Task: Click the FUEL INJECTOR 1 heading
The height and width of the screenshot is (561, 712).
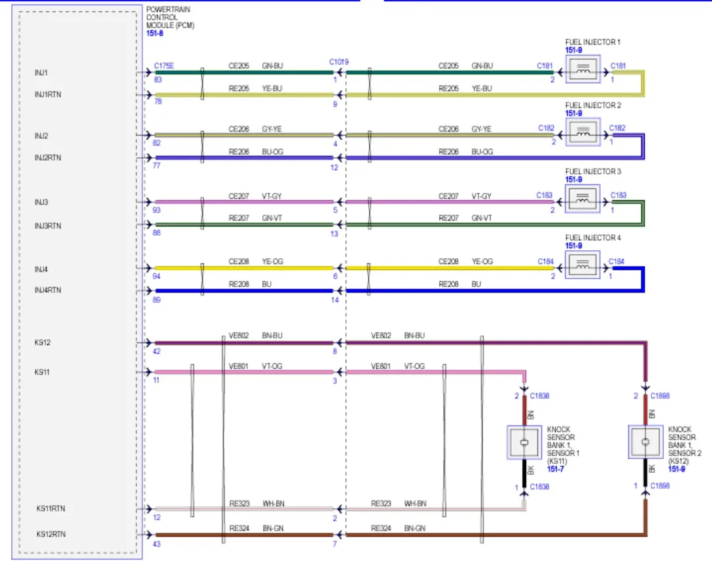Action: [x=593, y=42]
